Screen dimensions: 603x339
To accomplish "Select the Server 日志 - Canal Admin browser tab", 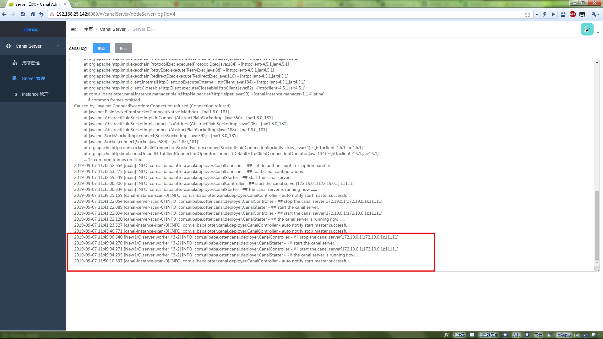I will click(x=37, y=4).
